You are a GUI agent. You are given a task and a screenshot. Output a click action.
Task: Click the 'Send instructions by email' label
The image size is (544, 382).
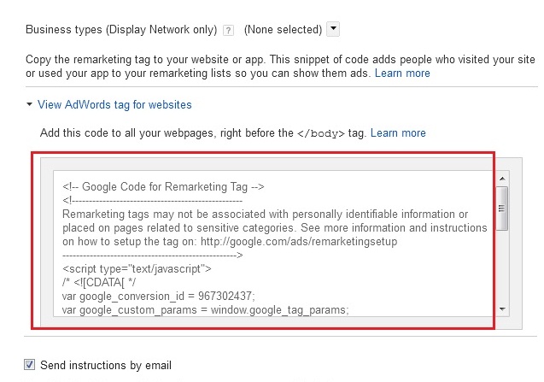pos(106,365)
